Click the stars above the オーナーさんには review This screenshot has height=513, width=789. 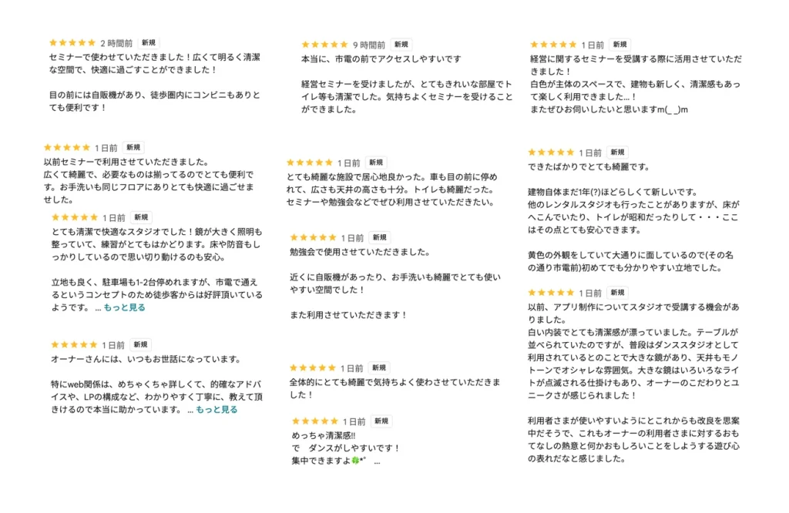75,345
